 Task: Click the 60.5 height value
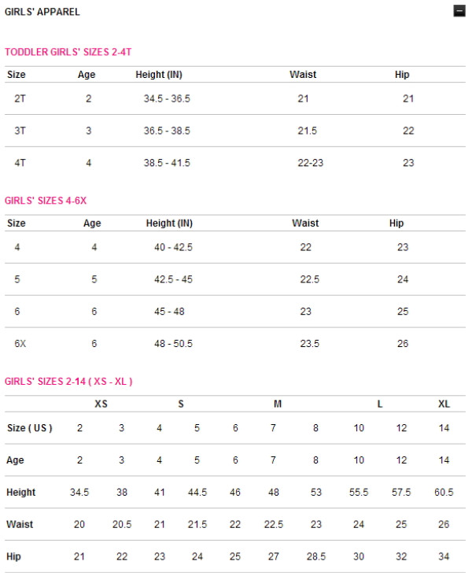click(444, 493)
